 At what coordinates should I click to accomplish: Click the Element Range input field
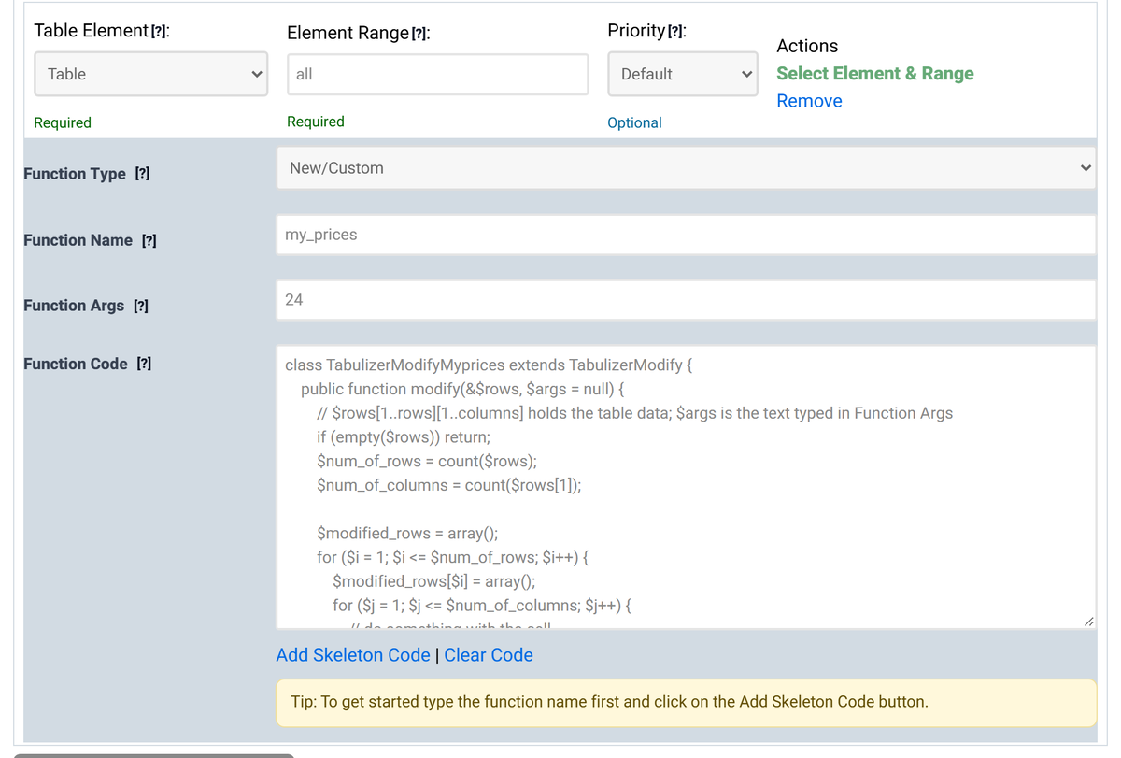[x=437, y=74]
